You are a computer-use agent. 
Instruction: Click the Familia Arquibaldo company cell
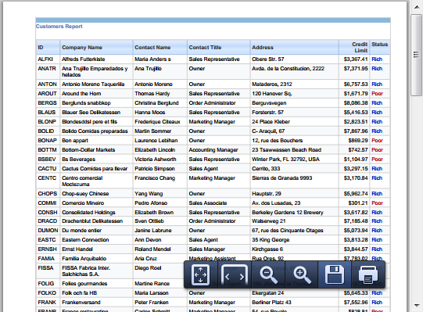(x=96, y=259)
